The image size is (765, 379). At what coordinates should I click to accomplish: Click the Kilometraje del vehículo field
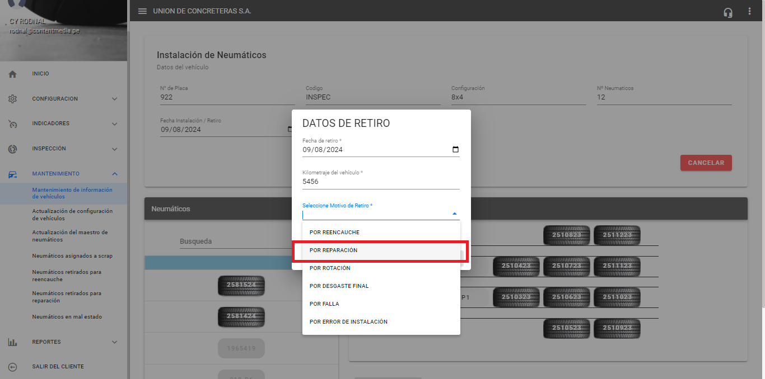click(x=381, y=182)
